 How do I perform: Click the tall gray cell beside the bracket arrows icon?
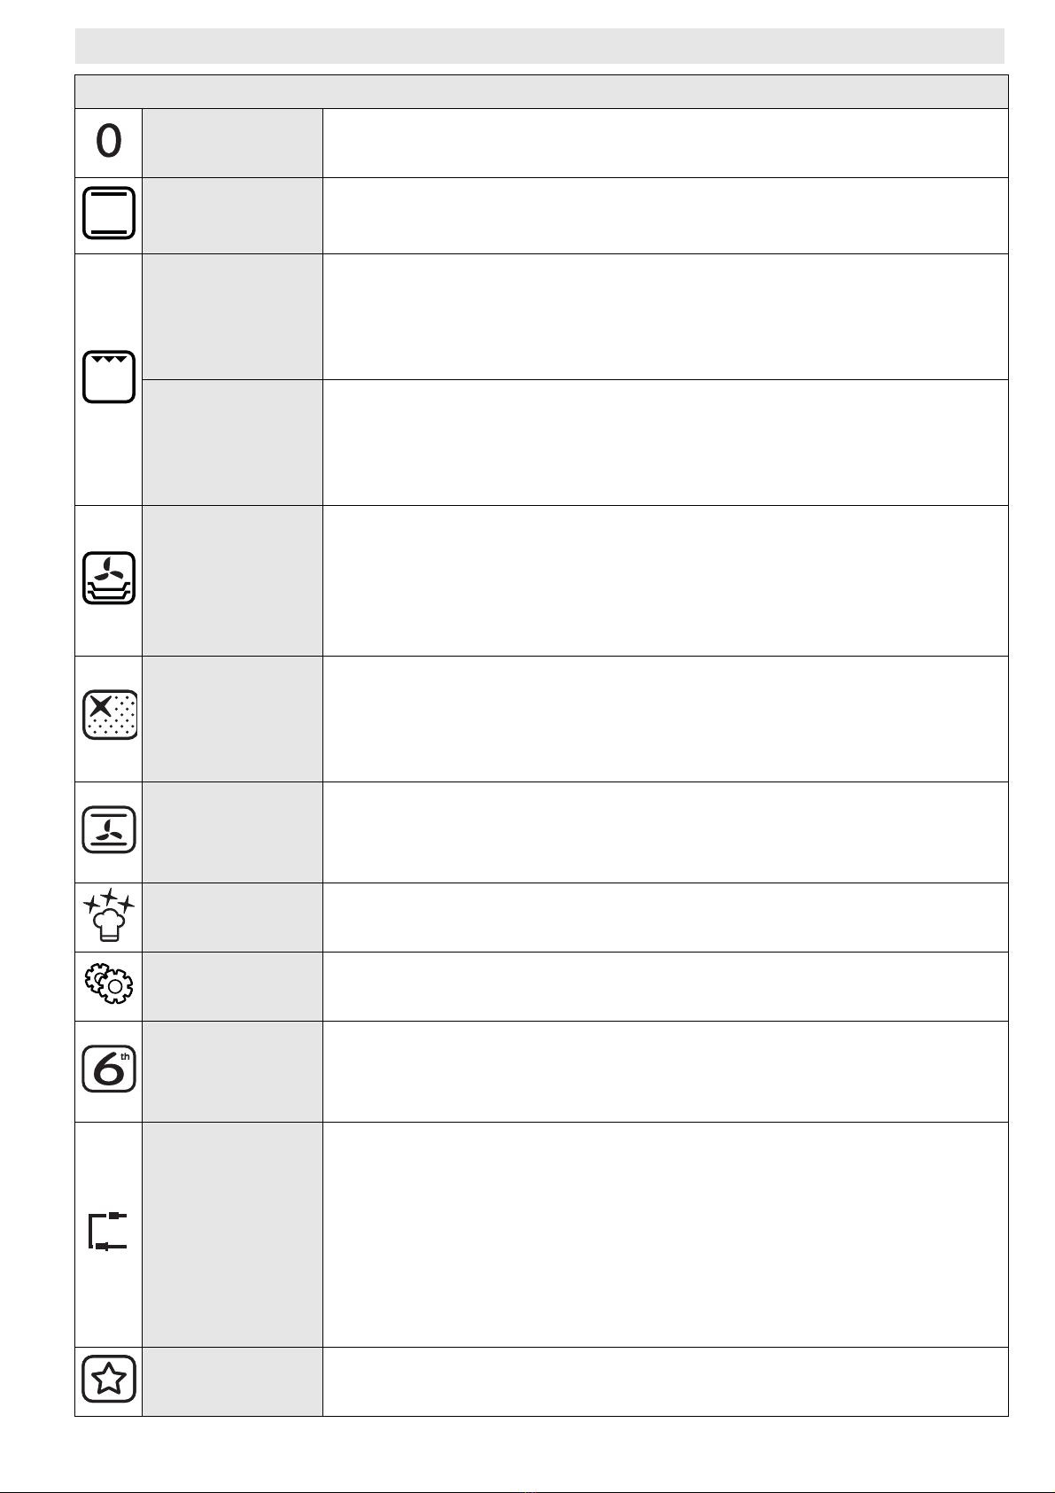[x=232, y=1234]
